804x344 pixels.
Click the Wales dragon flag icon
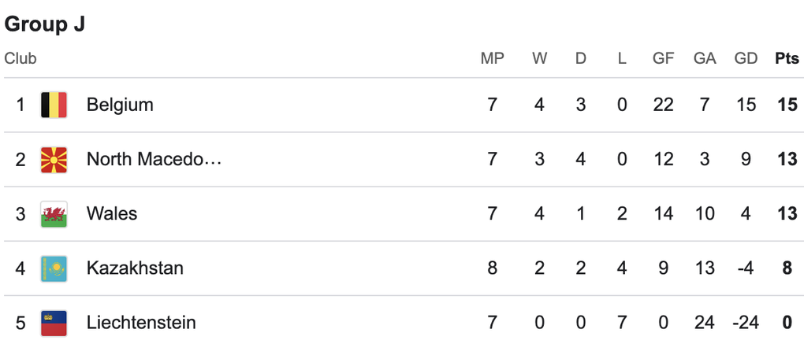coord(54,214)
